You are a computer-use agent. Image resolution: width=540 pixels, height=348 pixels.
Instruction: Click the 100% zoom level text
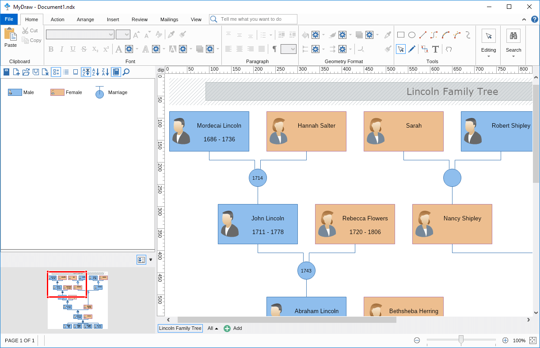pyautogui.click(x=519, y=340)
